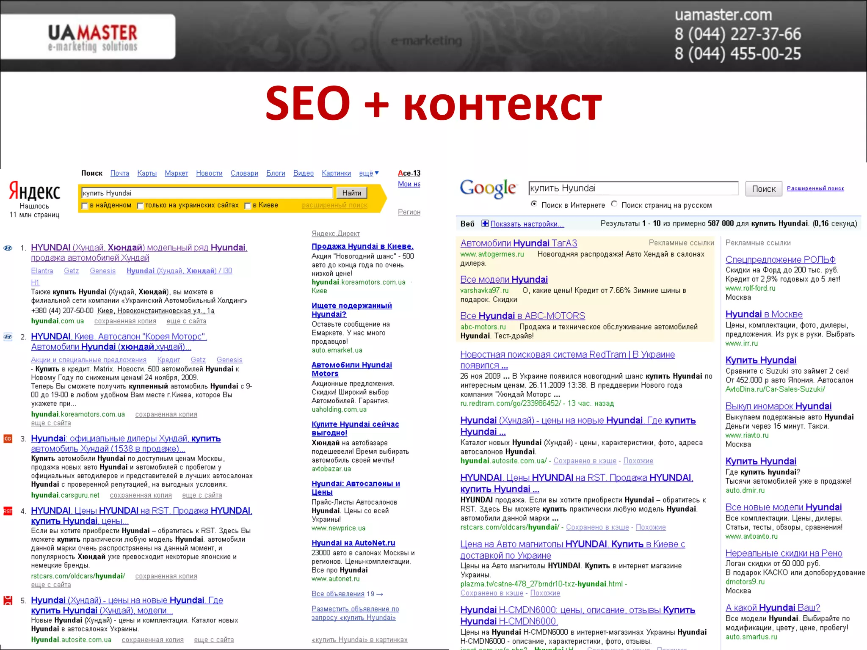
Task: Click the Google Поиск button
Action: [x=764, y=189]
